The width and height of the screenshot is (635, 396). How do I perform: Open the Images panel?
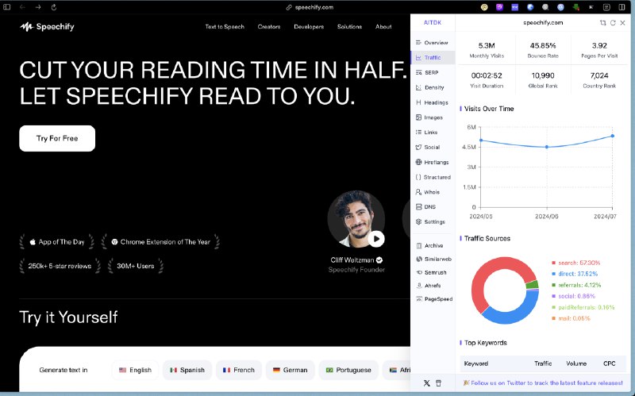[429, 117]
